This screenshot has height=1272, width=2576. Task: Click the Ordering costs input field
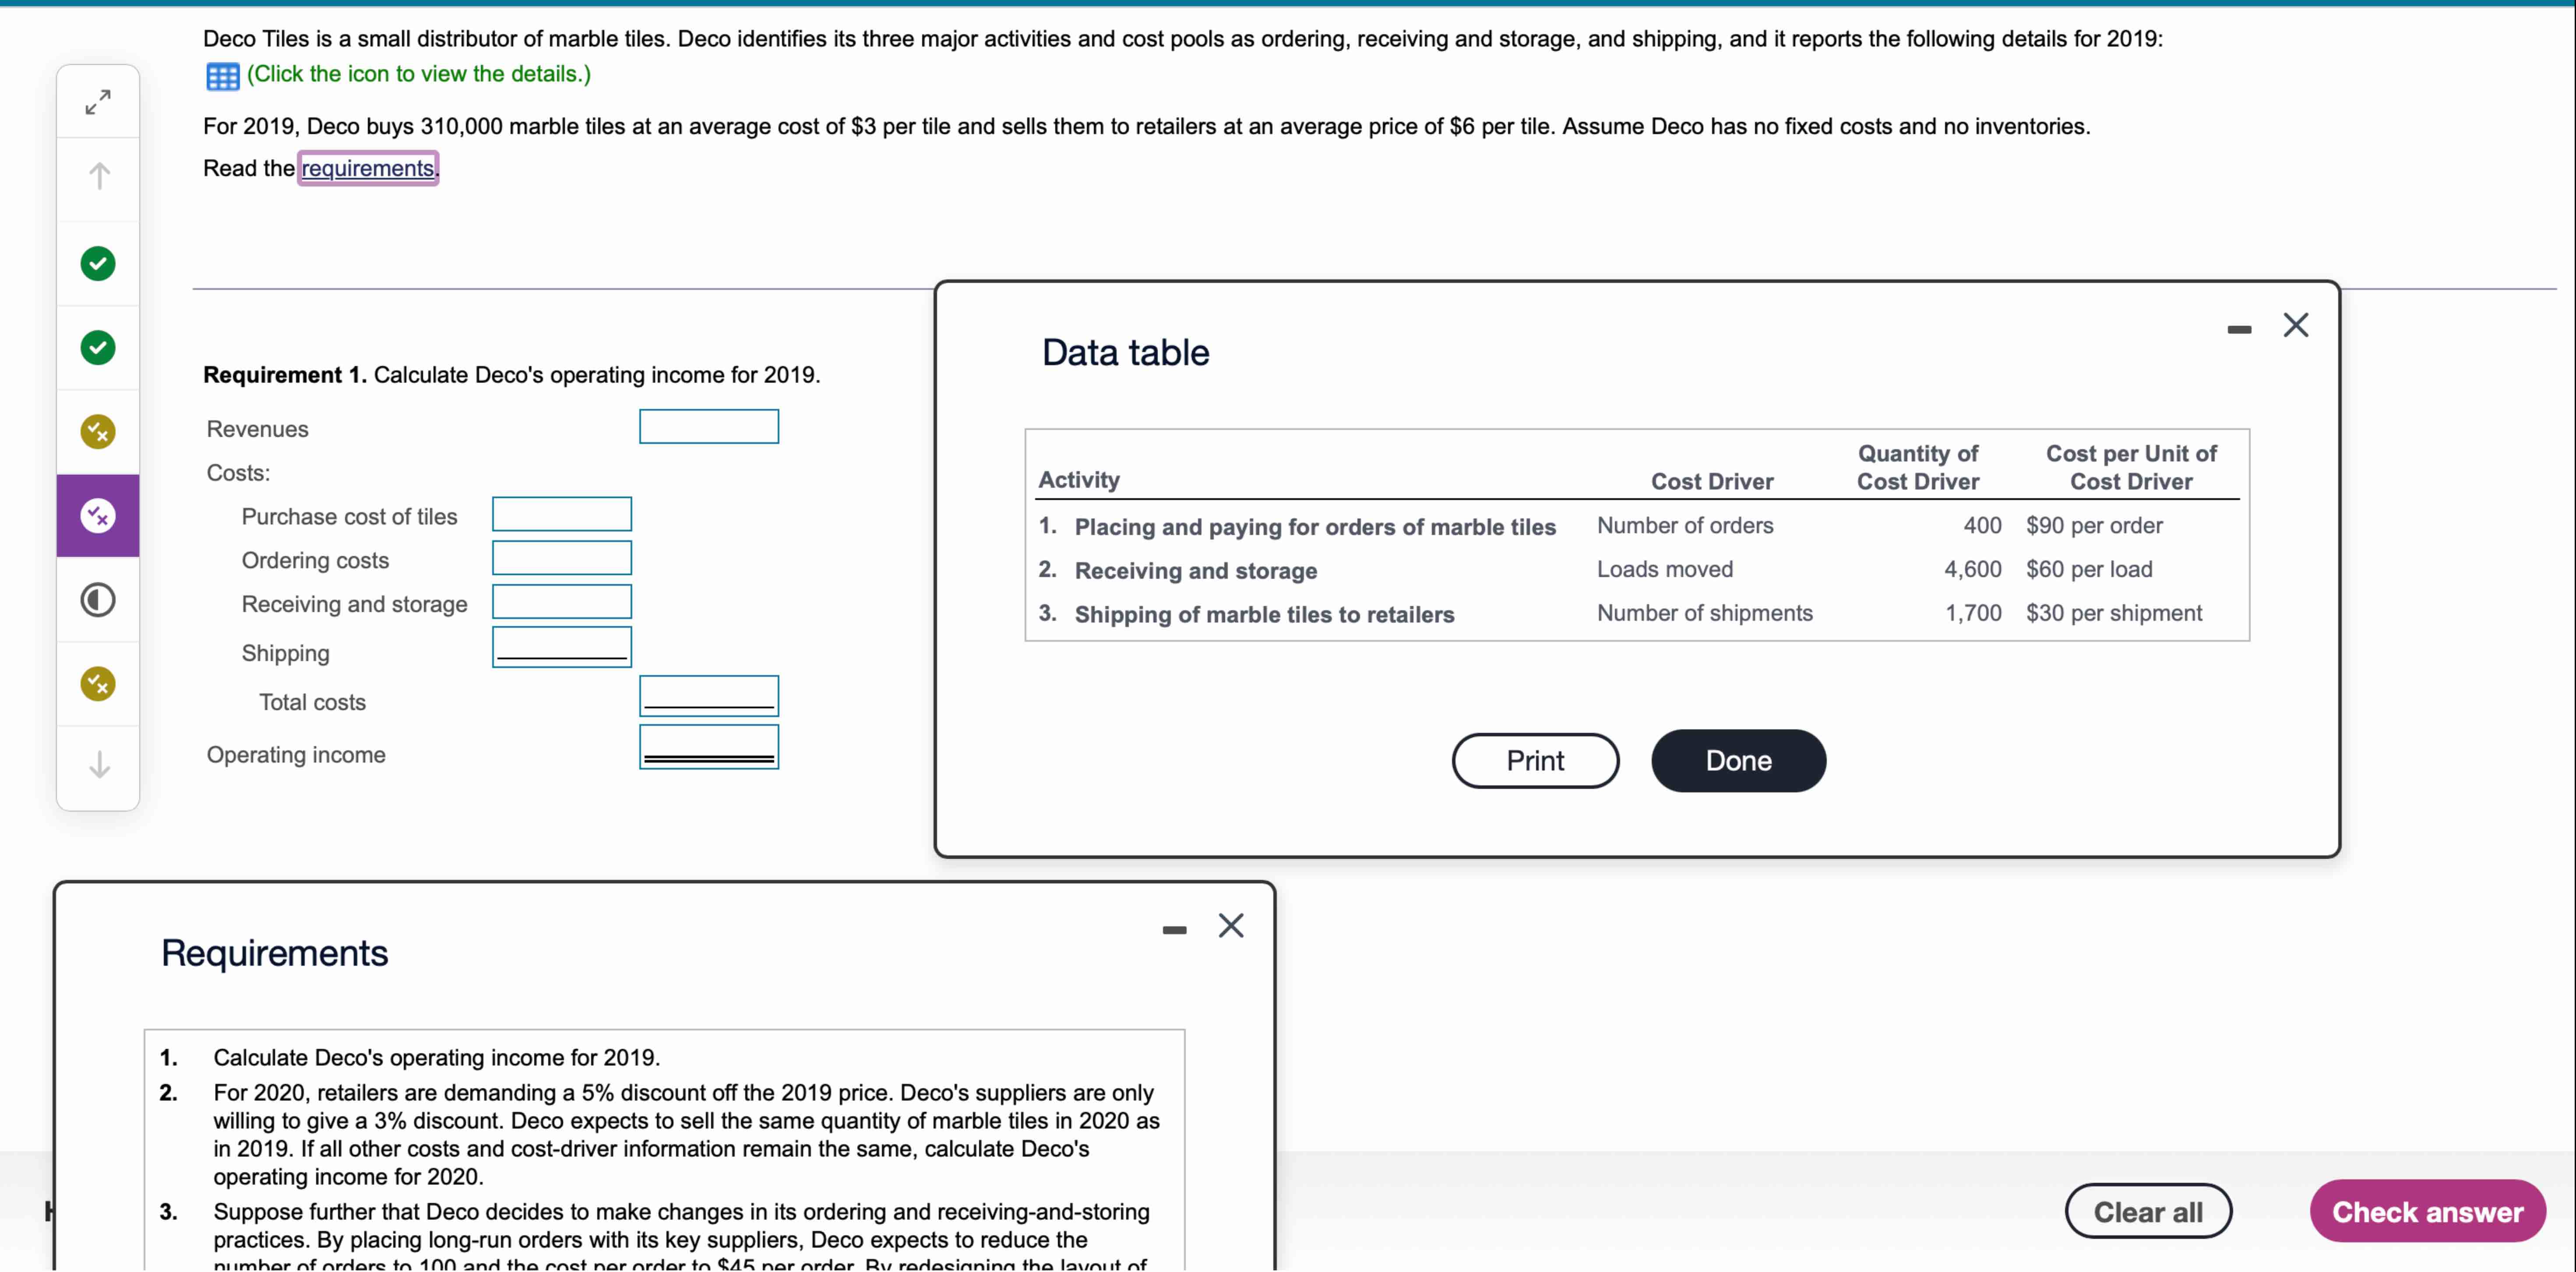click(562, 559)
